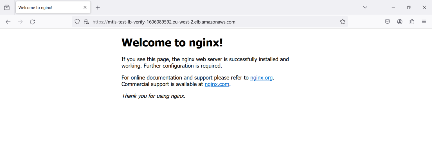The width and height of the screenshot is (432, 168).
Task: Close the "Welcome to nginx!" tab
Action: [x=85, y=8]
